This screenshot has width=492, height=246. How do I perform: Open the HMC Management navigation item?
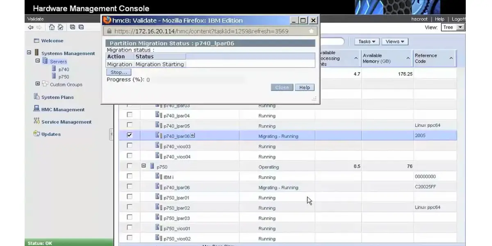[63, 109]
